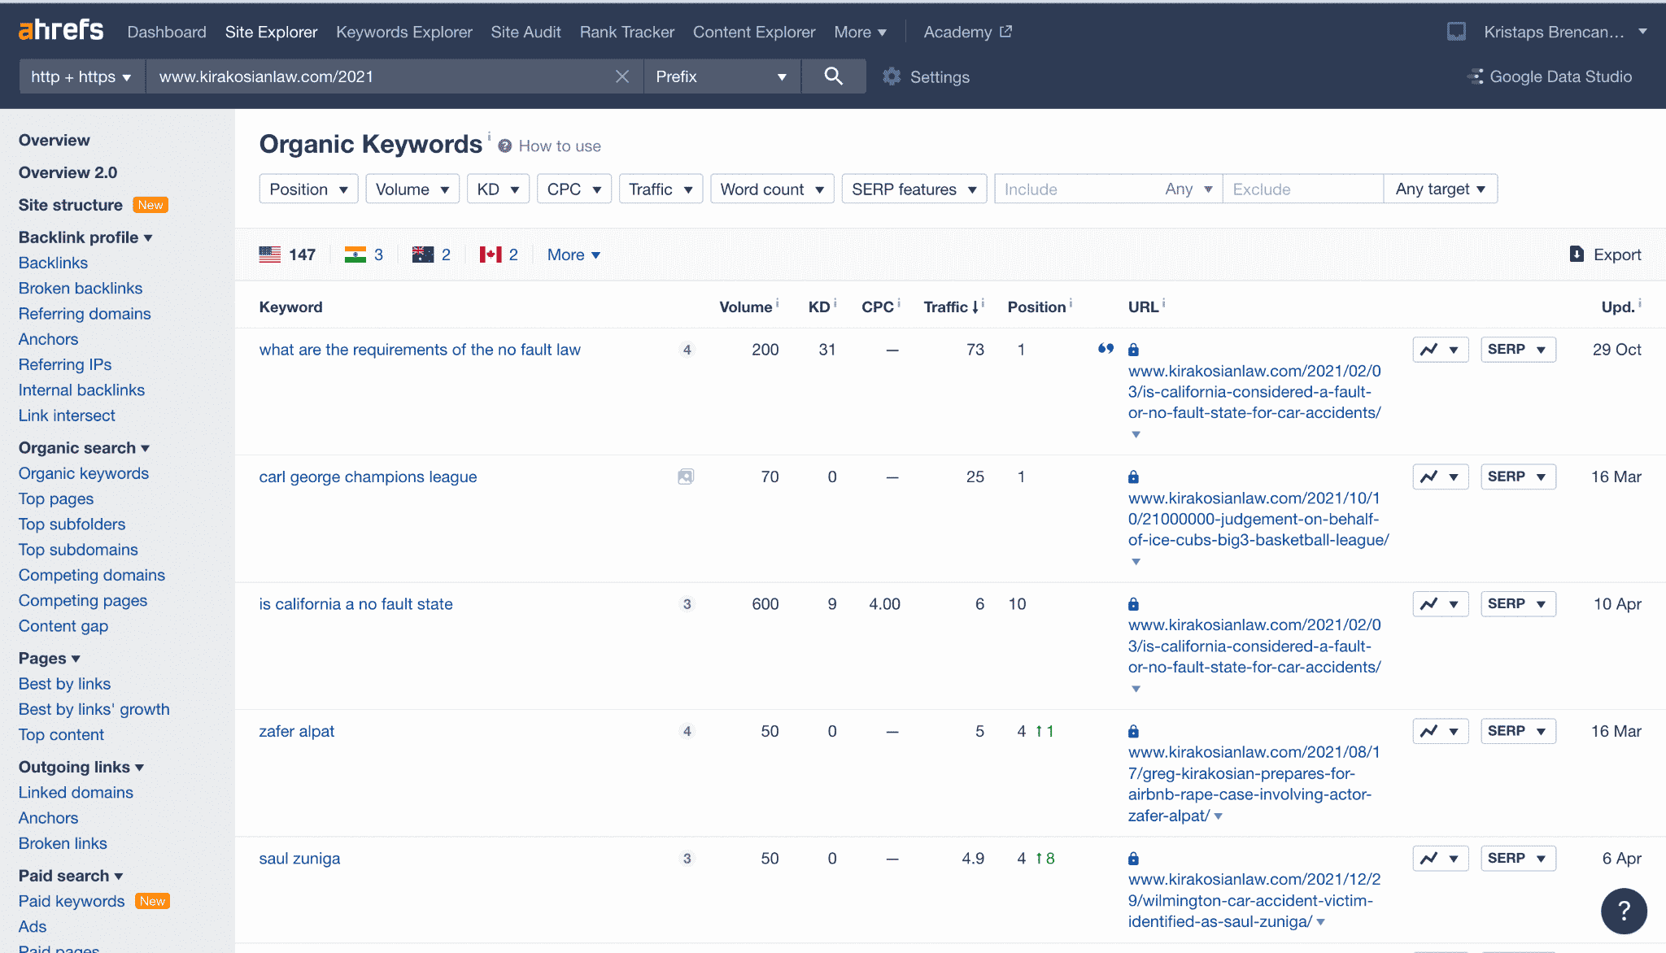1666x953 pixels.
Task: Open the Position filter dropdown
Action: coord(308,189)
